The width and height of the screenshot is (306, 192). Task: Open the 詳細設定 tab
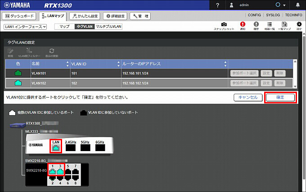click(115, 16)
